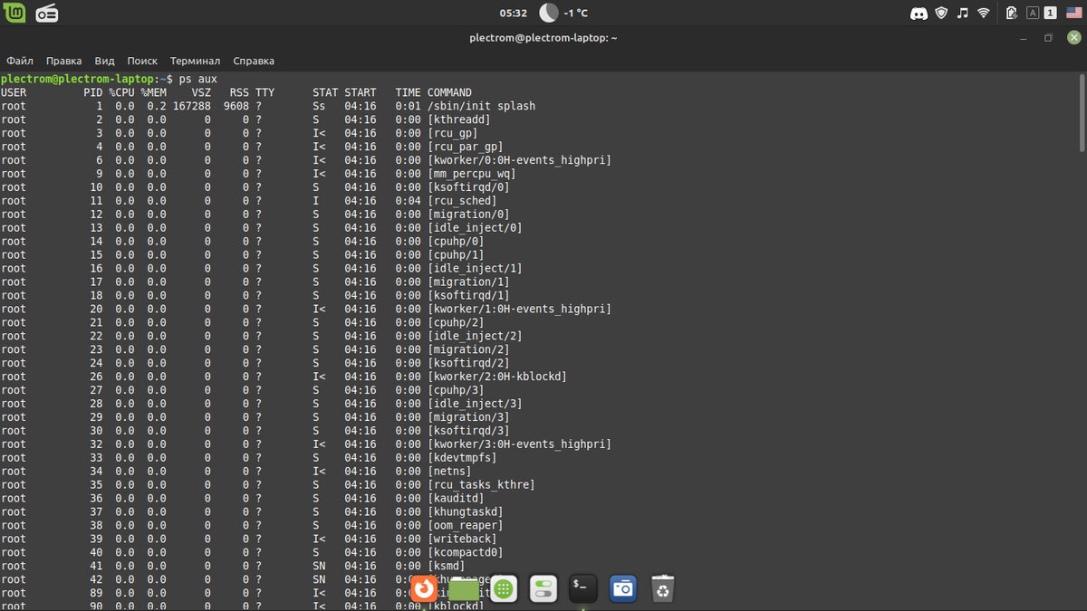Click the [ksmd] process entry
This screenshot has width=1087, height=611.
(447, 567)
